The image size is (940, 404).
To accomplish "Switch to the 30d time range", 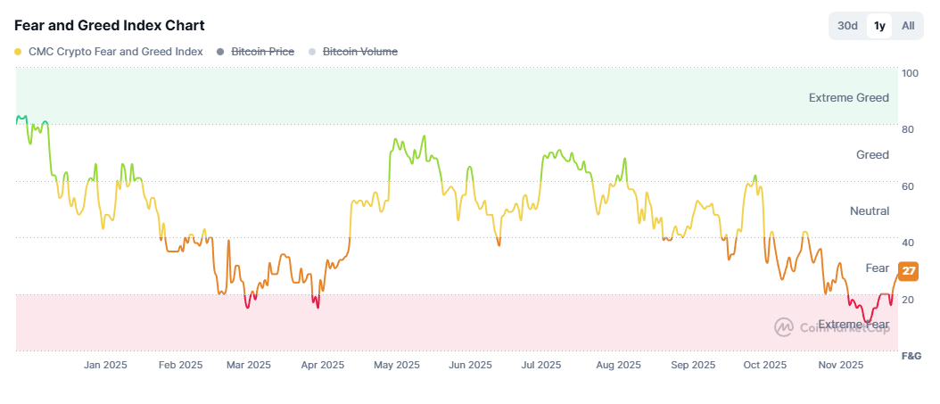I will click(x=847, y=26).
